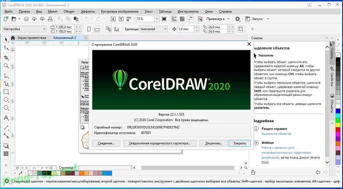The height and width of the screenshot is (189, 343).
Task: Click the cloud download icon
Action: point(34,19)
